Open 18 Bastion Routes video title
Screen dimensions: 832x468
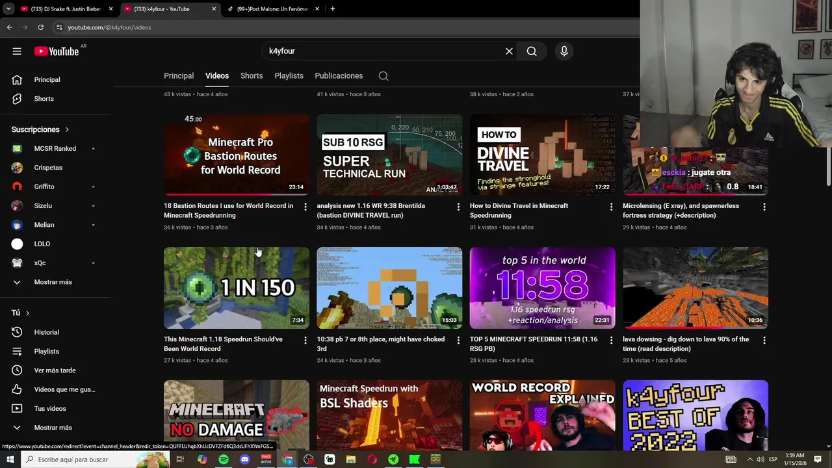click(229, 211)
